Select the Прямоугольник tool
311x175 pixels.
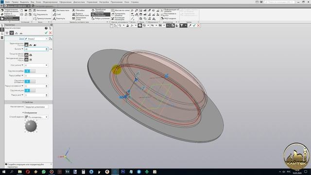42,18
